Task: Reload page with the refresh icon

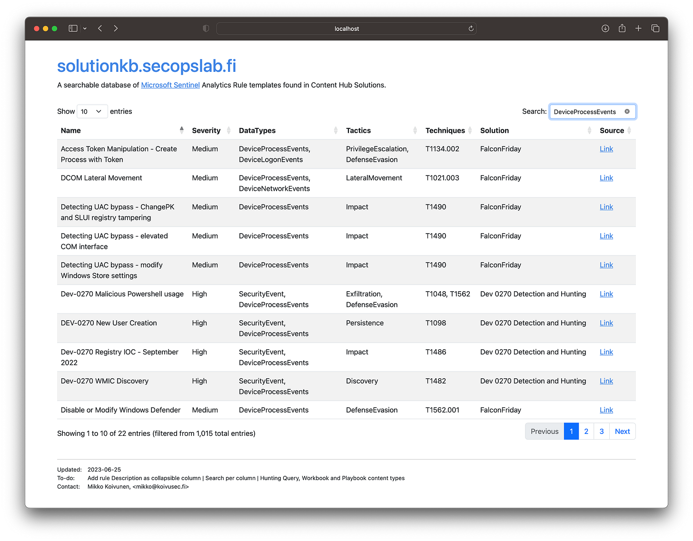Action: 471,29
